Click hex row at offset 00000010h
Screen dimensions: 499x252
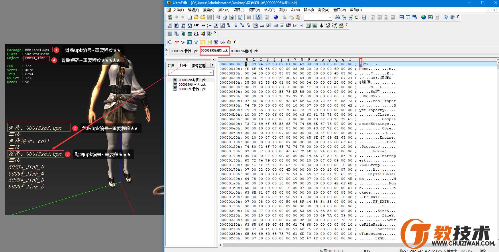pyautogui.click(x=308, y=69)
